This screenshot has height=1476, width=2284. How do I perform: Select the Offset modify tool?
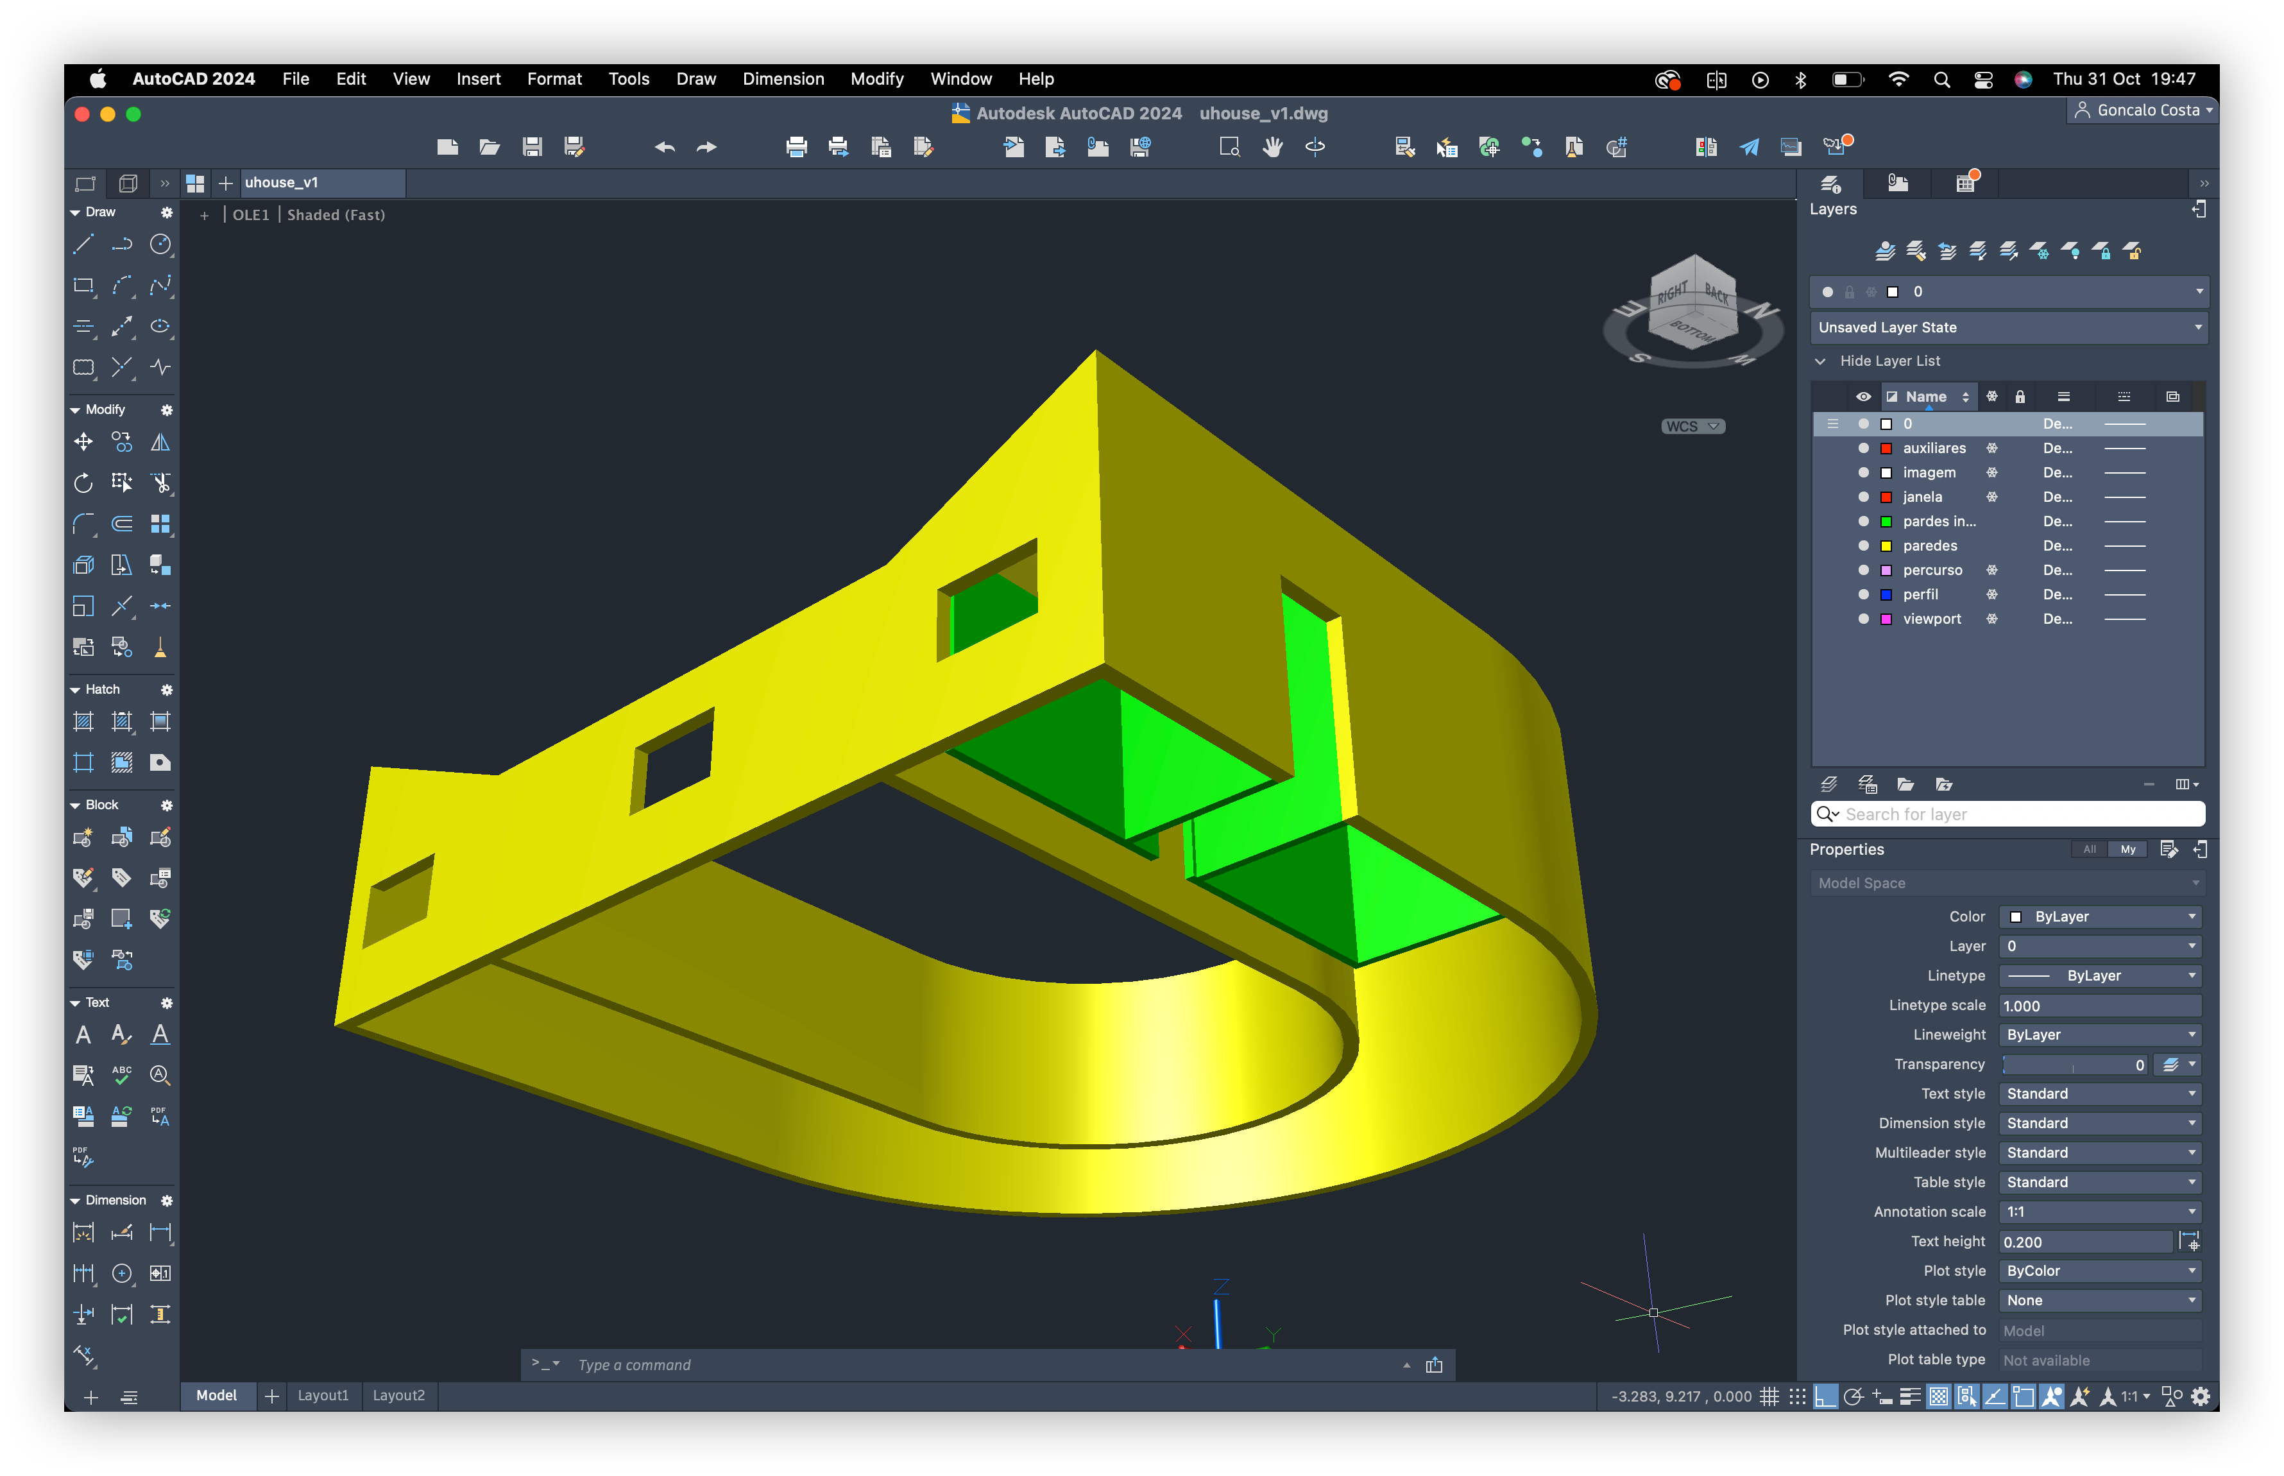[x=122, y=524]
